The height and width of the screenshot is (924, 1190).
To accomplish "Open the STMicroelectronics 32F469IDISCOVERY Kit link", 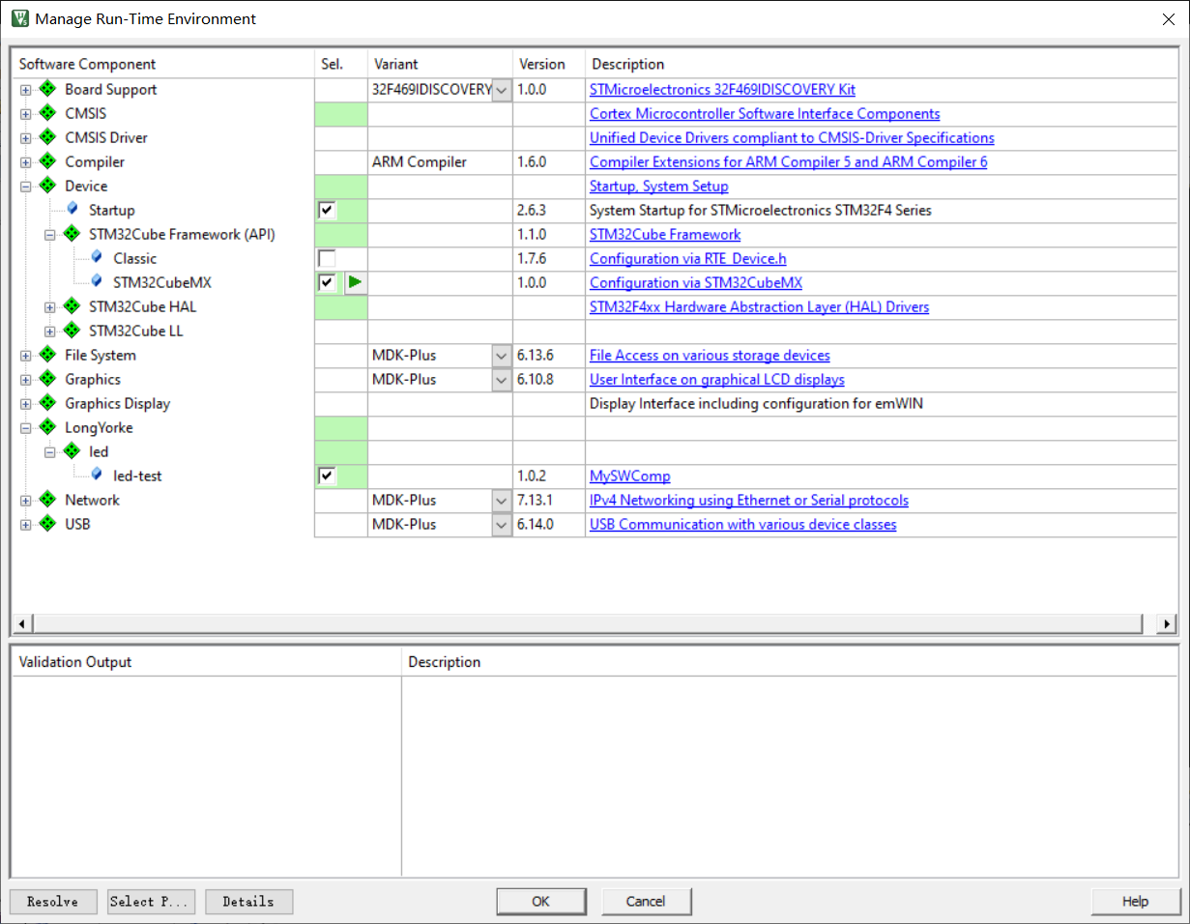I will [x=722, y=90].
